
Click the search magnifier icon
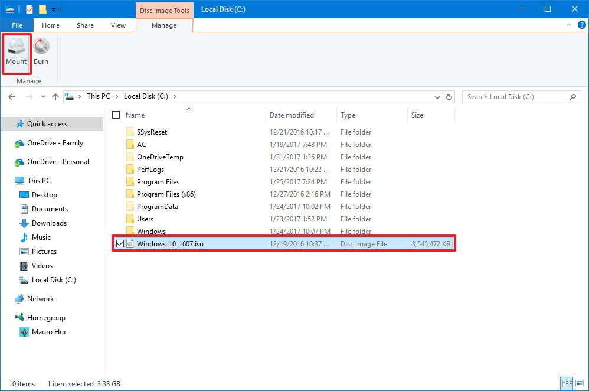[572, 96]
